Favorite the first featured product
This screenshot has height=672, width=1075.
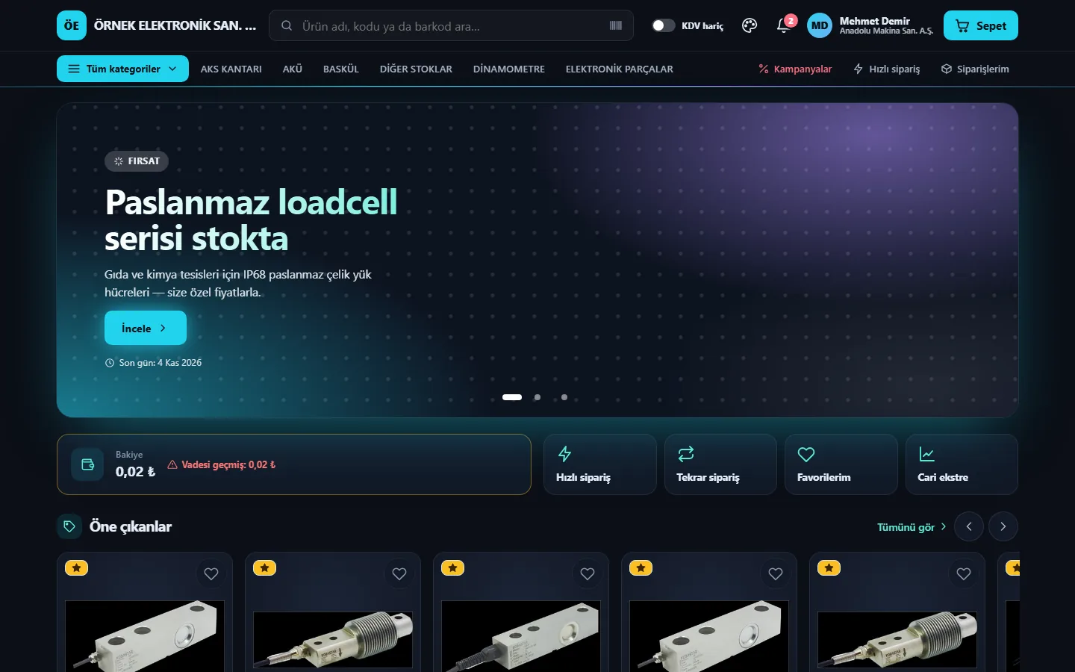211,573
